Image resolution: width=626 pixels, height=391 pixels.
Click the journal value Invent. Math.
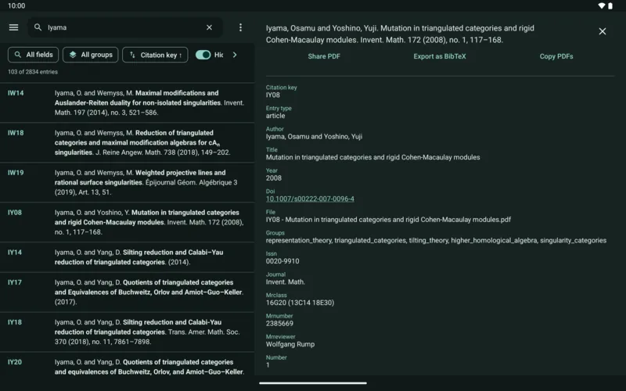[286, 282]
